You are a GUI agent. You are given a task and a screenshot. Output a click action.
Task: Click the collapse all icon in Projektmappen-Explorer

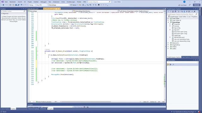coord(187,12)
